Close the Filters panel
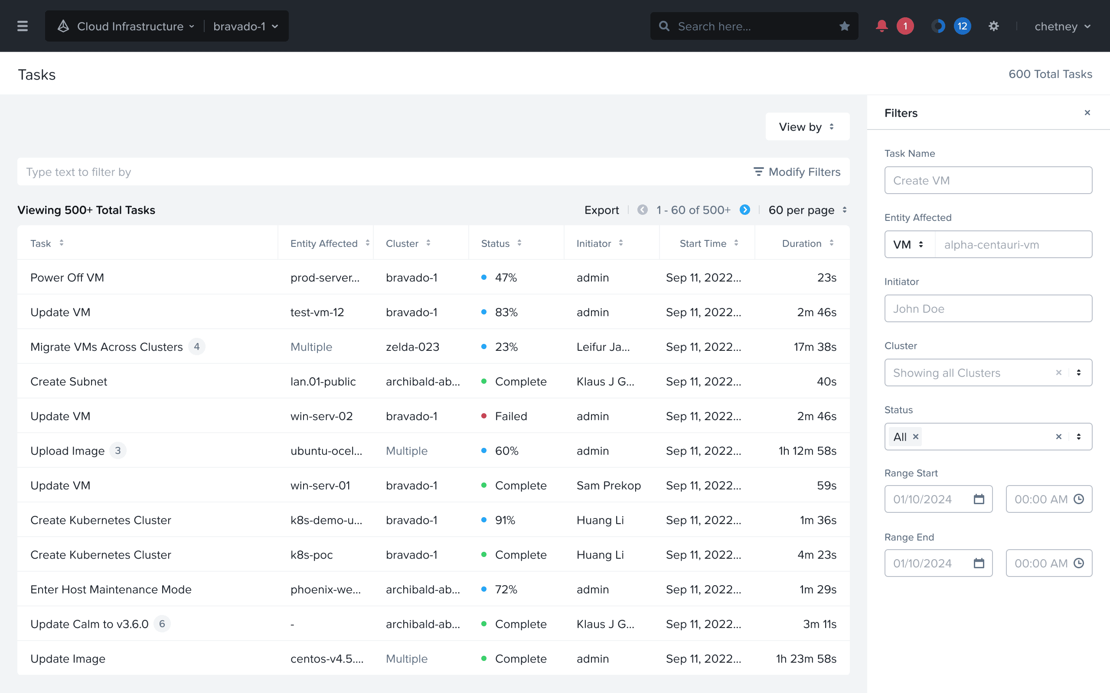Image resolution: width=1110 pixels, height=693 pixels. [1087, 113]
